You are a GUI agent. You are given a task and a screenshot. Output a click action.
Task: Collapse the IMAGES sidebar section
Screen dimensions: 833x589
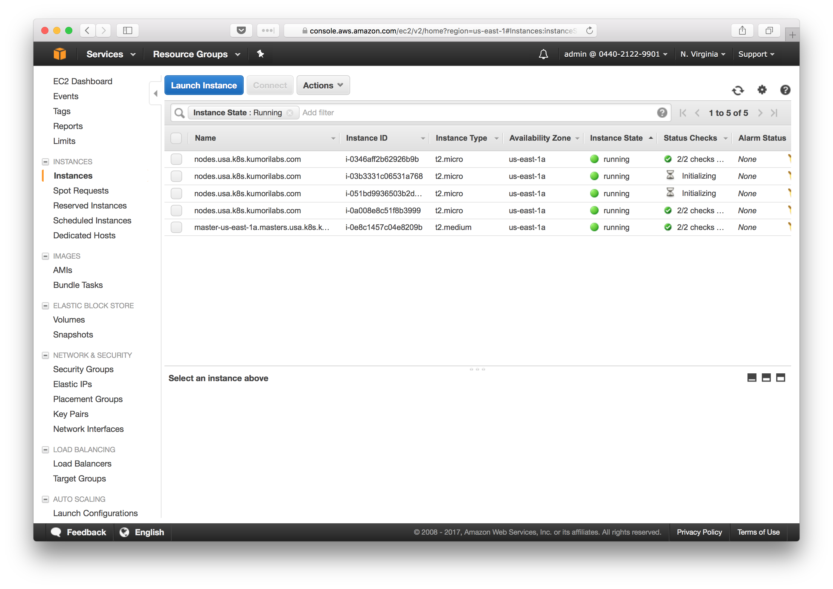pyautogui.click(x=45, y=256)
